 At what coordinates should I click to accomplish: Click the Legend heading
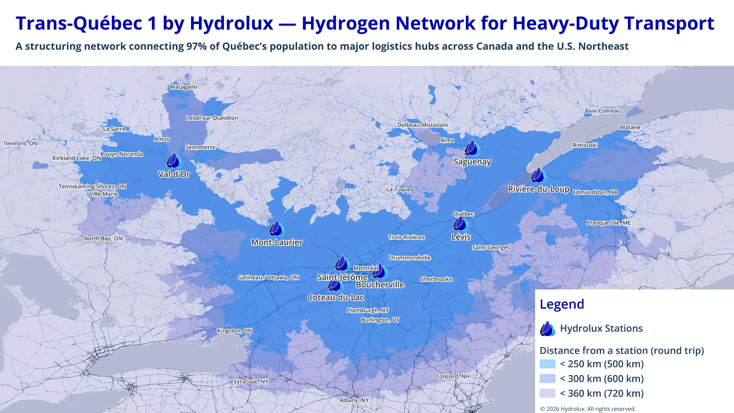[562, 304]
